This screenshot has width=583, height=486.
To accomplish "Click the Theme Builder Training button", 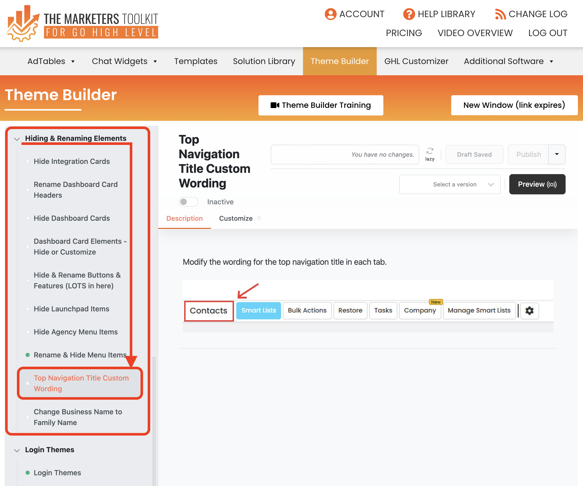I will coord(321,105).
